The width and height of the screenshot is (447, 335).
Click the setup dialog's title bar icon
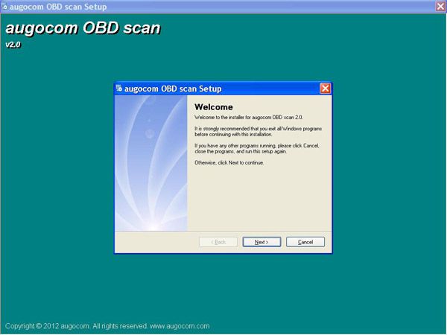click(120, 88)
